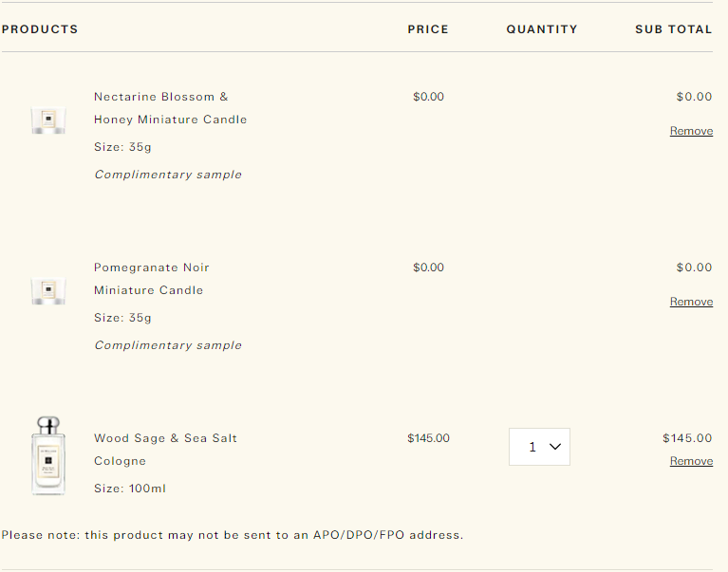Image resolution: width=728 pixels, height=572 pixels.
Task: Click the Size: 35g text under Pomegranate Noir
Action: (122, 318)
